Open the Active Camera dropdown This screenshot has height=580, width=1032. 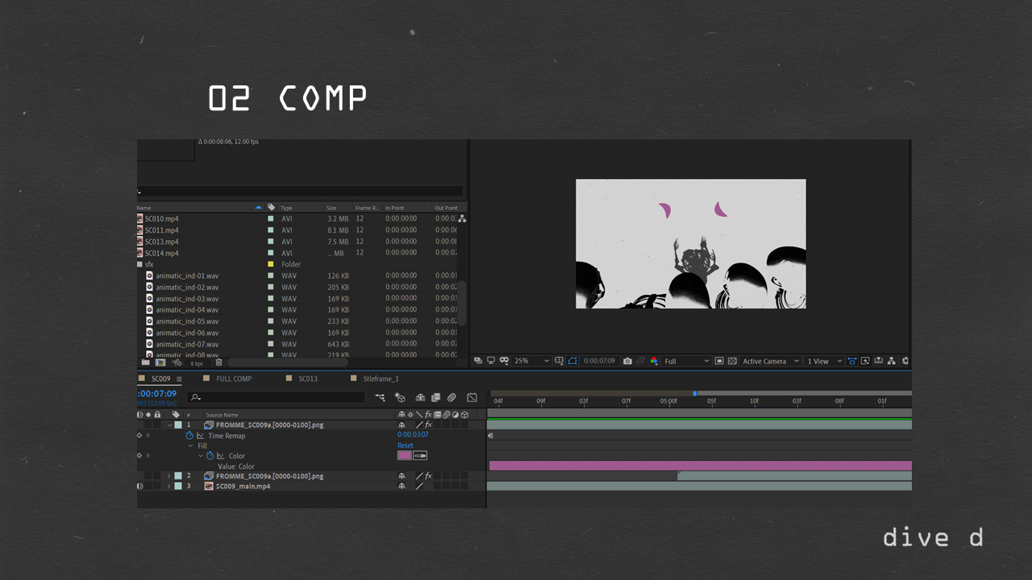pyautogui.click(x=771, y=361)
